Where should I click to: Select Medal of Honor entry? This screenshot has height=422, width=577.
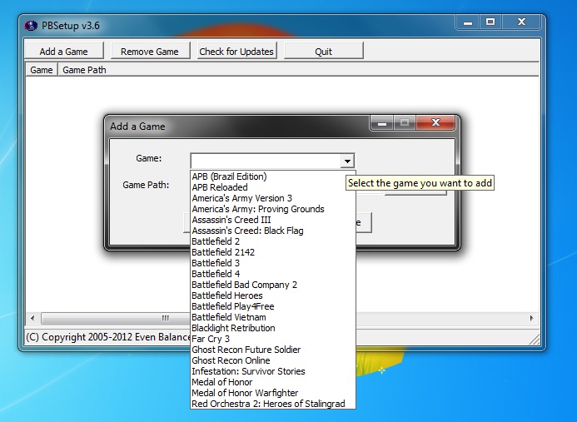272,382
